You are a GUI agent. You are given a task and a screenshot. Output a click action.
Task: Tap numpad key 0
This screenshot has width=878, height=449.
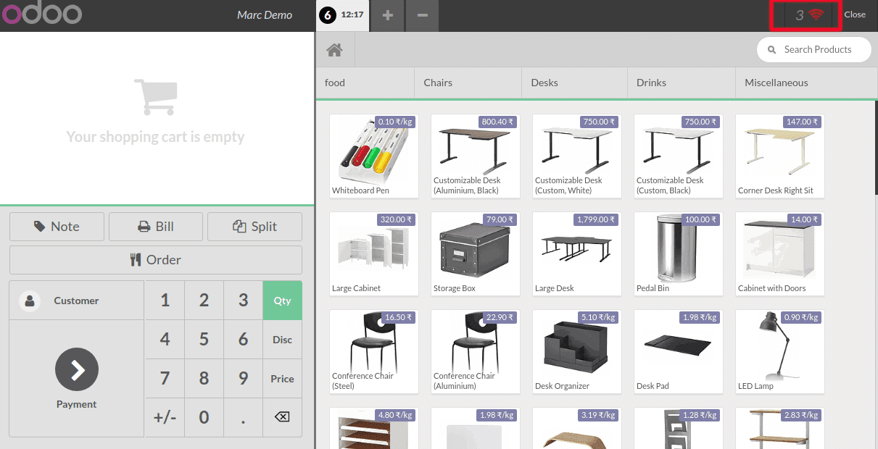click(204, 417)
